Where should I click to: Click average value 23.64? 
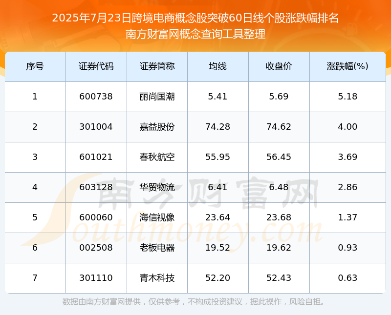(x=217, y=217)
